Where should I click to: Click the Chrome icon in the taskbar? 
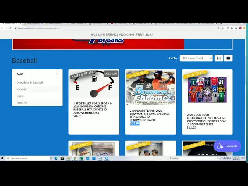coord(75,158)
